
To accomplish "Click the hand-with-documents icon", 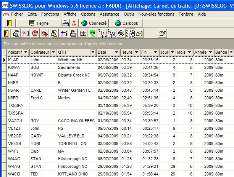I will 16,33.
